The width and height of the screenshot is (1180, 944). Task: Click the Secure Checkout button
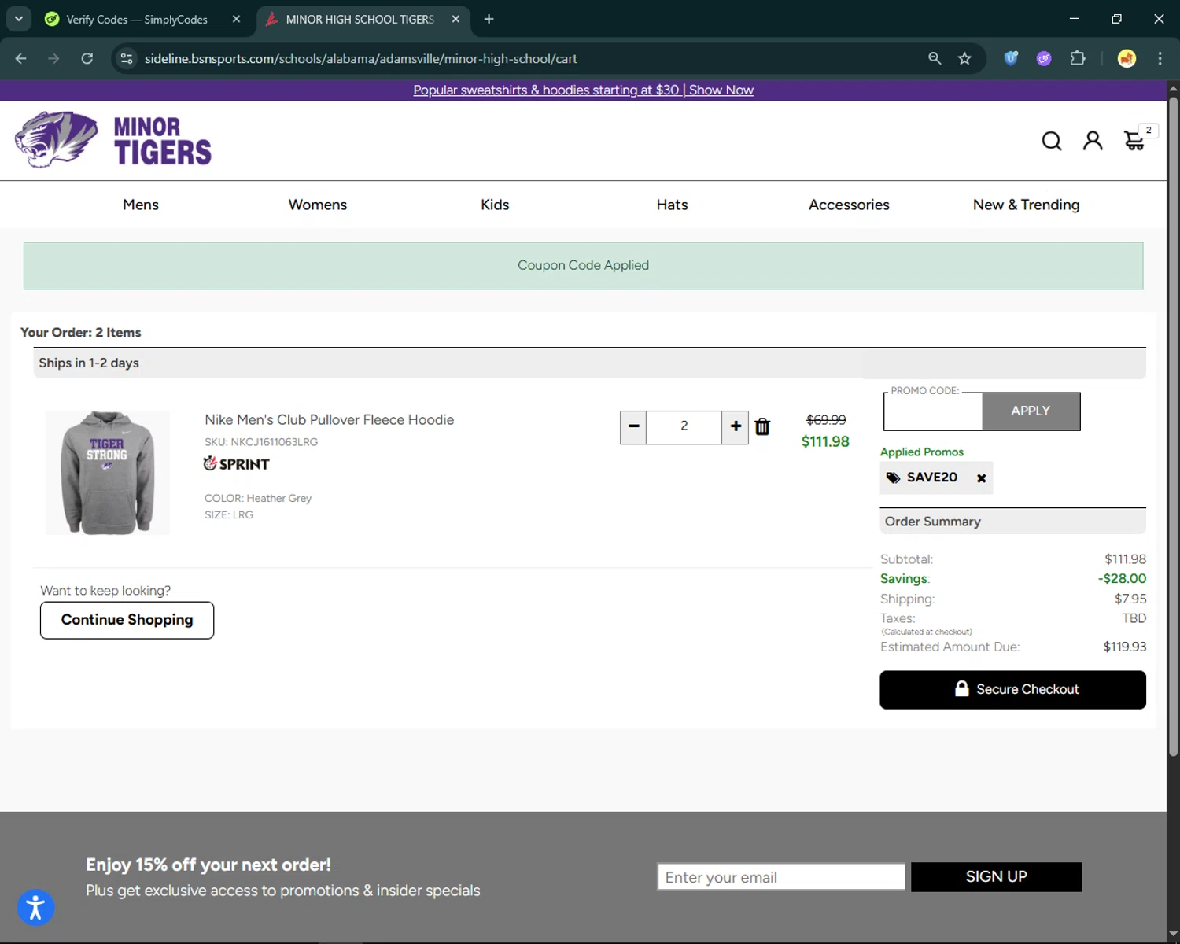(x=1012, y=690)
